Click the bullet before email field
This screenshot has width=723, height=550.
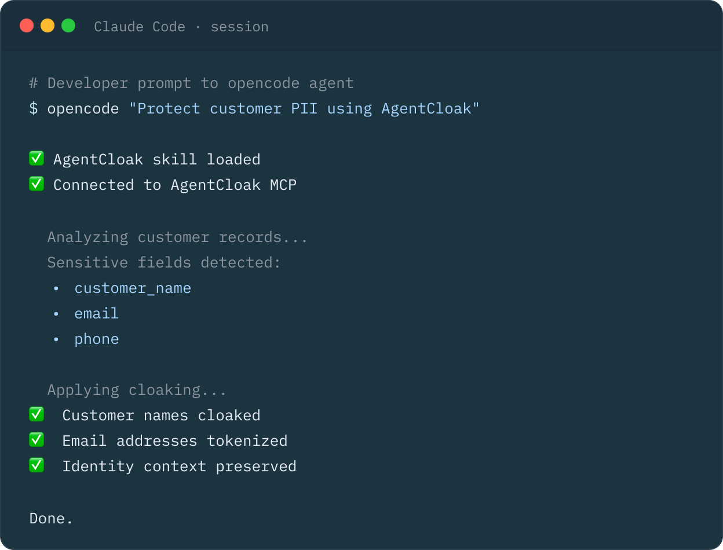[x=56, y=314]
